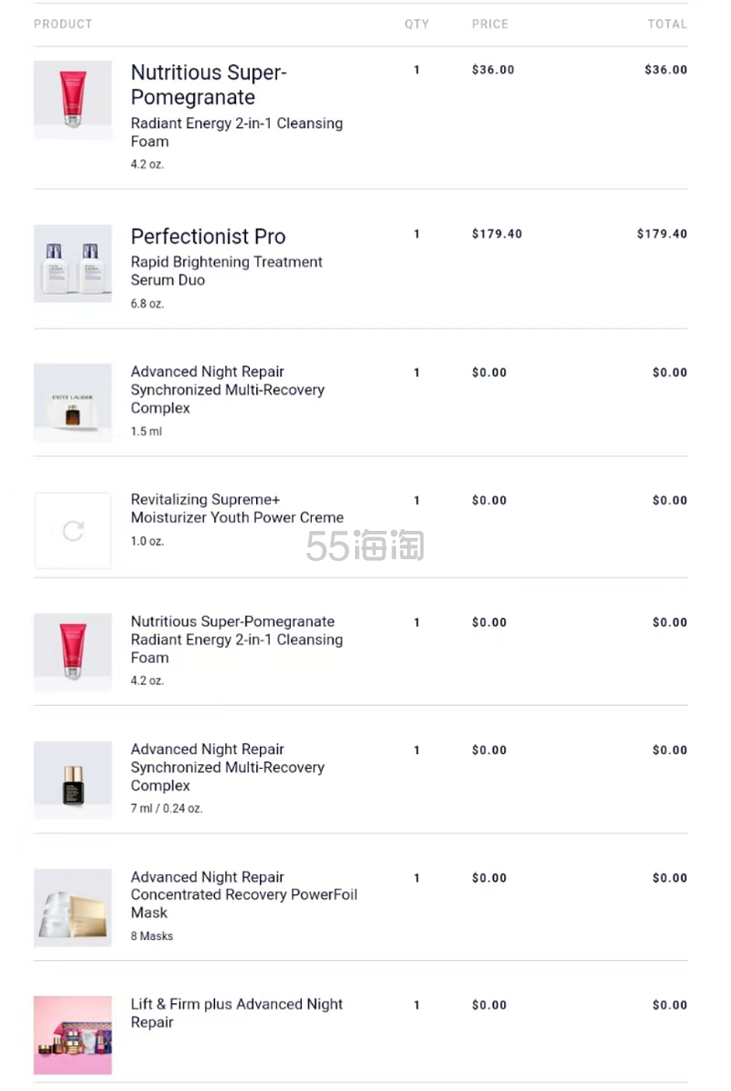Click the TOTAL column header
The width and height of the screenshot is (731, 1091).
(667, 25)
